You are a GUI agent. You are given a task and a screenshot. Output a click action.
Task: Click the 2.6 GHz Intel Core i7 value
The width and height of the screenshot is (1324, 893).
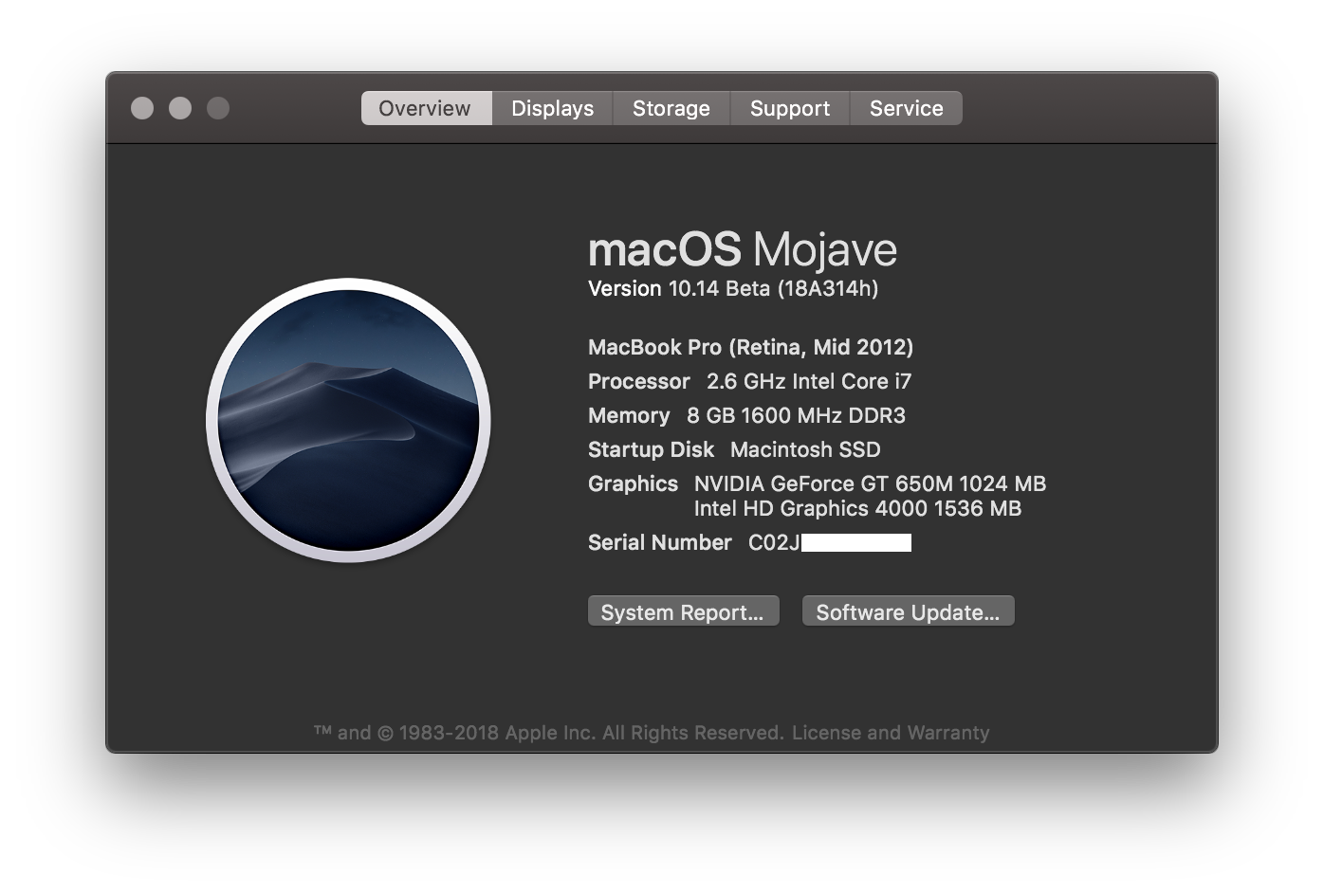point(809,381)
